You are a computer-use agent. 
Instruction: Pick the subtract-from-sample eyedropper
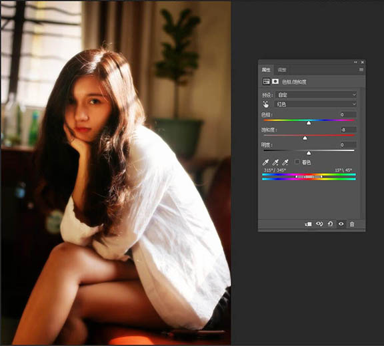coord(285,162)
